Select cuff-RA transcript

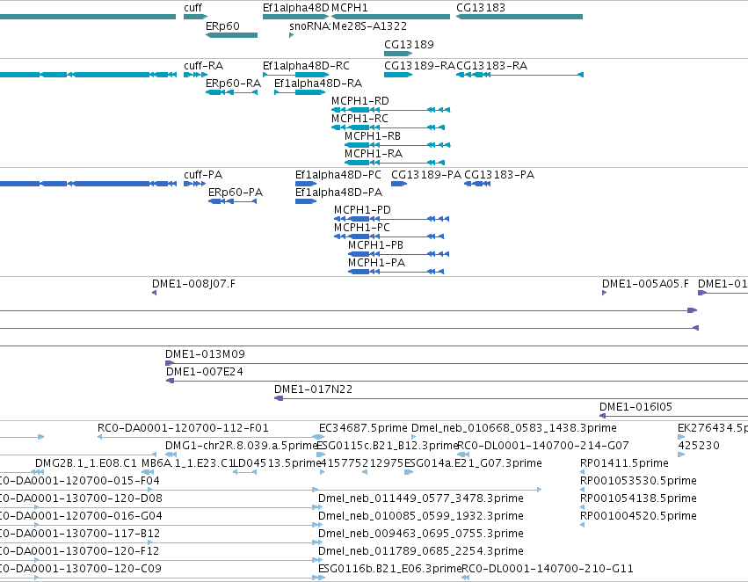tap(194, 75)
